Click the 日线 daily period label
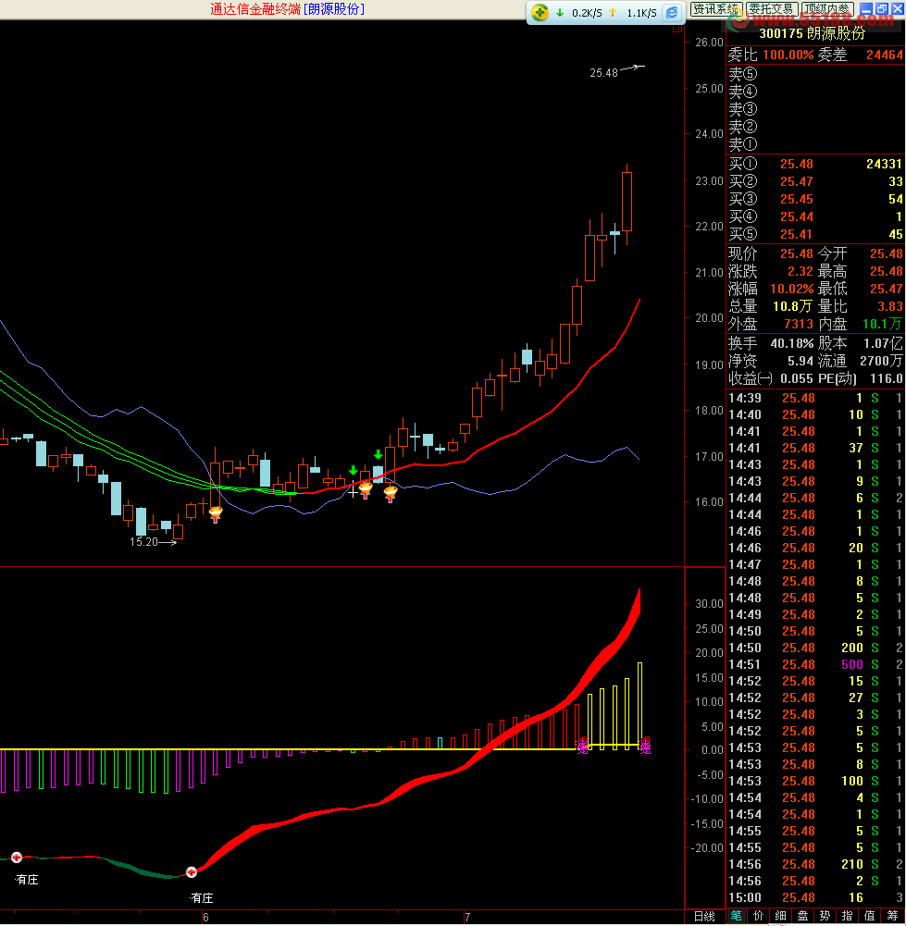 coord(704,917)
